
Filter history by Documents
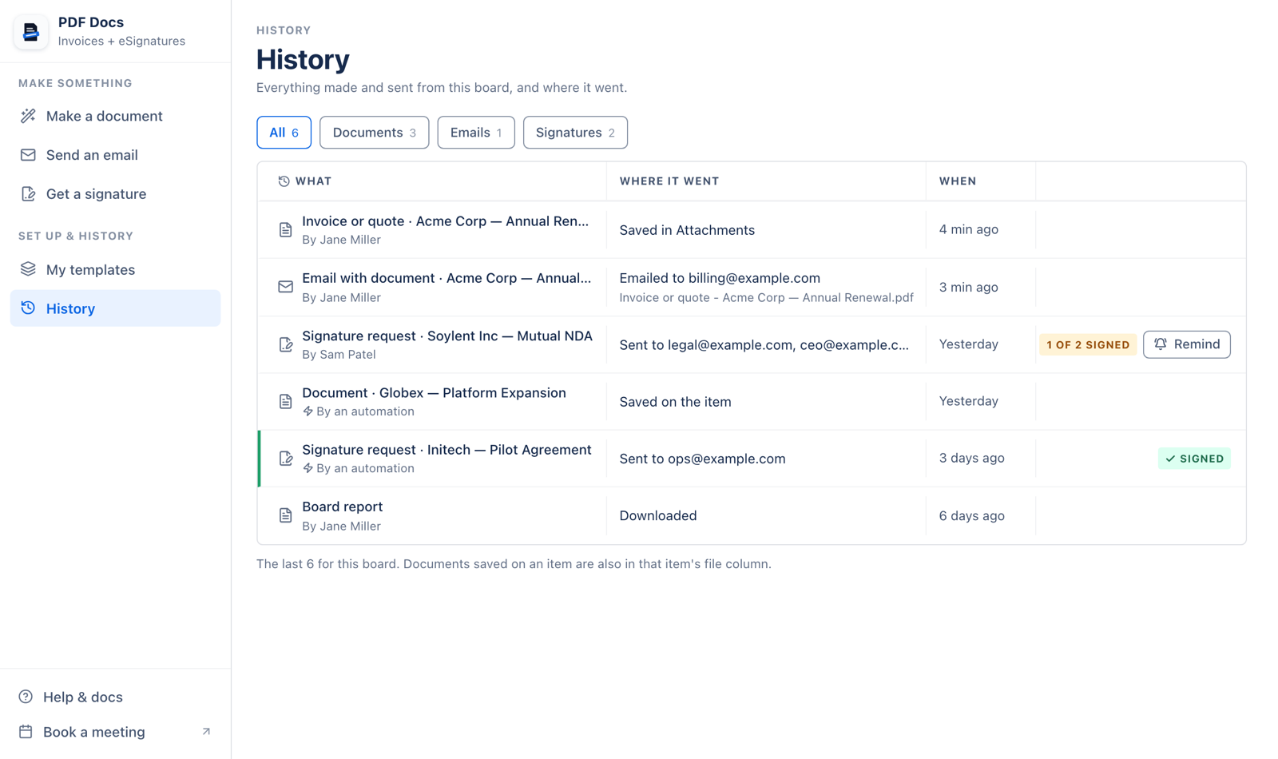374,133
